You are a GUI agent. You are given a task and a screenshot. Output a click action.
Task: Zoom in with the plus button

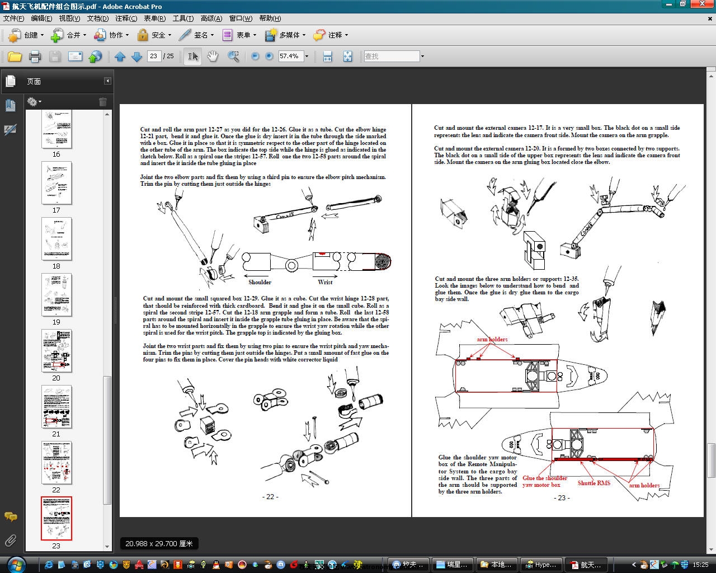269,57
